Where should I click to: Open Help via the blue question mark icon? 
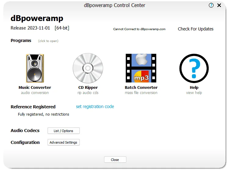(x=194, y=68)
